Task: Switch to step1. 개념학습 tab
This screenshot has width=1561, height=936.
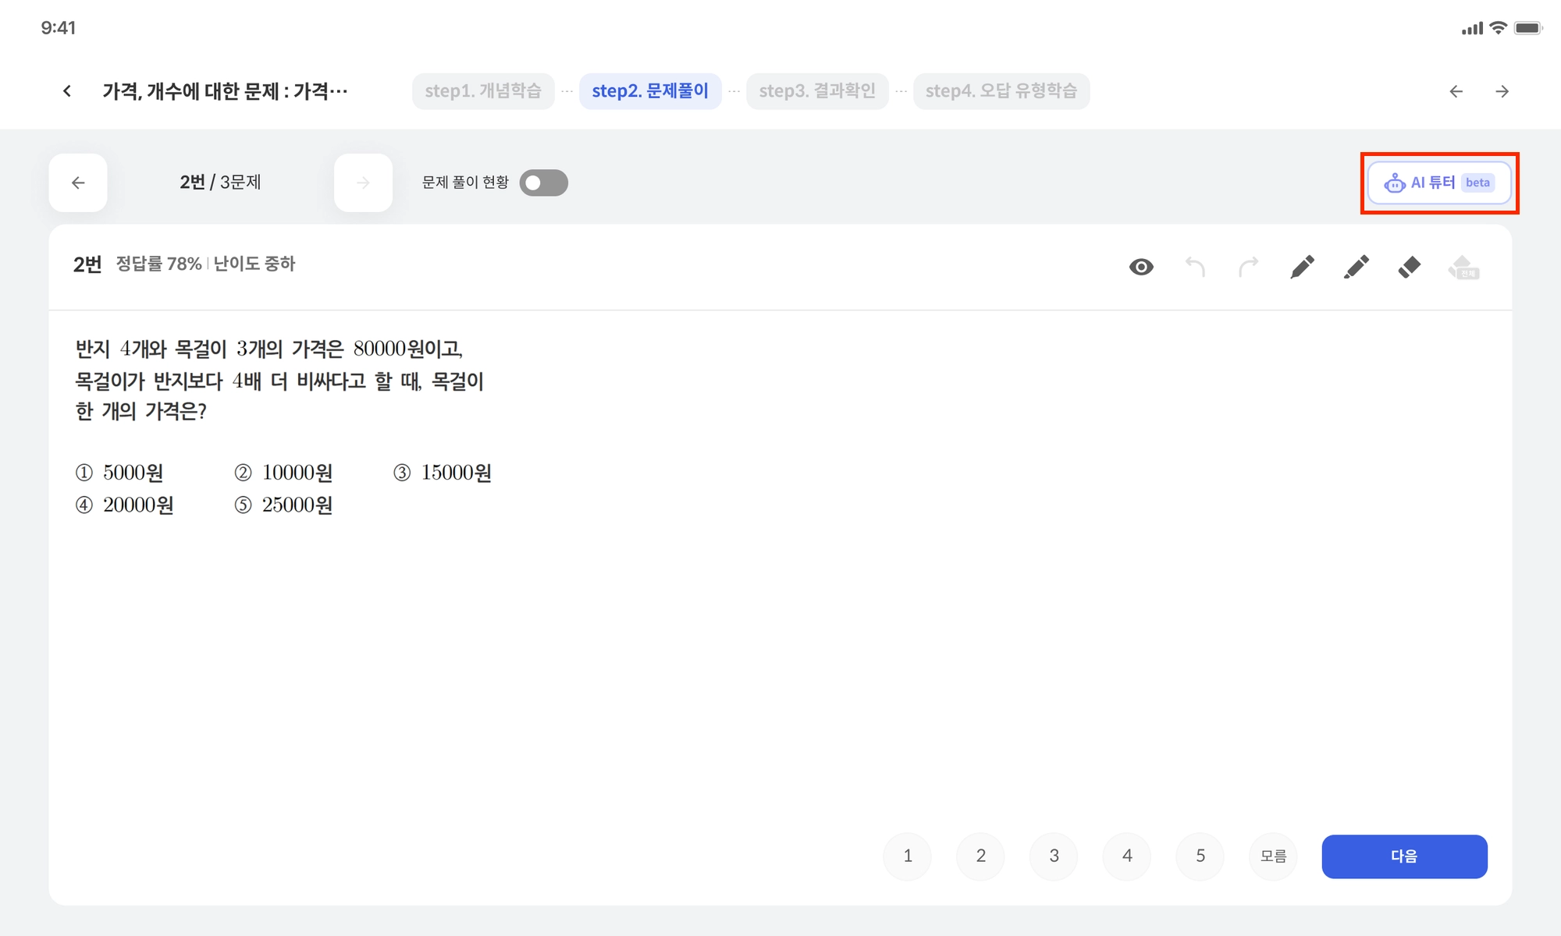Action: 483,91
